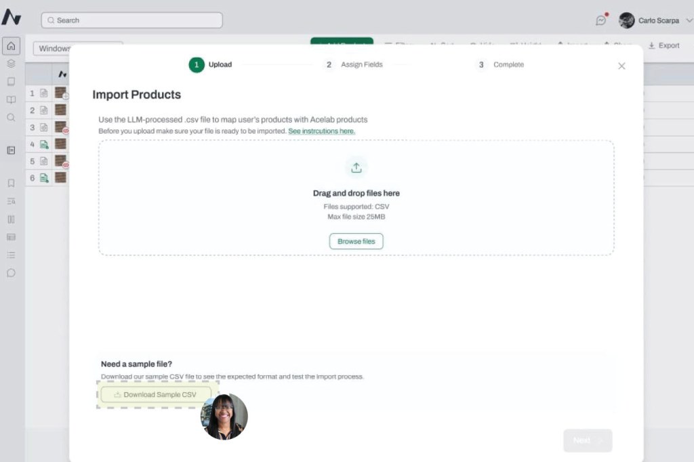Click the Browse files button
694x462 pixels.
coord(356,241)
